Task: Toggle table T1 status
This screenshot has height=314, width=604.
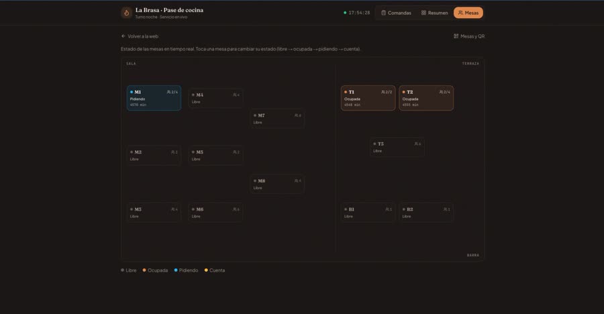Action: [x=368, y=98]
